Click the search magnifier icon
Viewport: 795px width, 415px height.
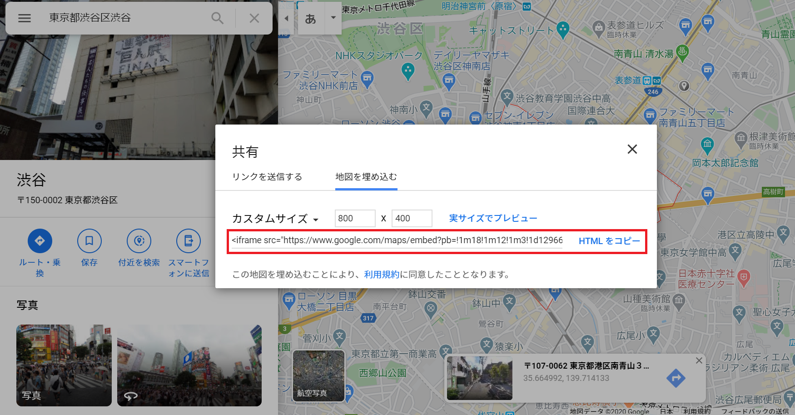pyautogui.click(x=218, y=18)
